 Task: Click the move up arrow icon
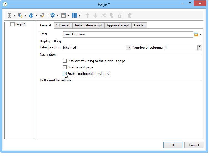point(87,15)
